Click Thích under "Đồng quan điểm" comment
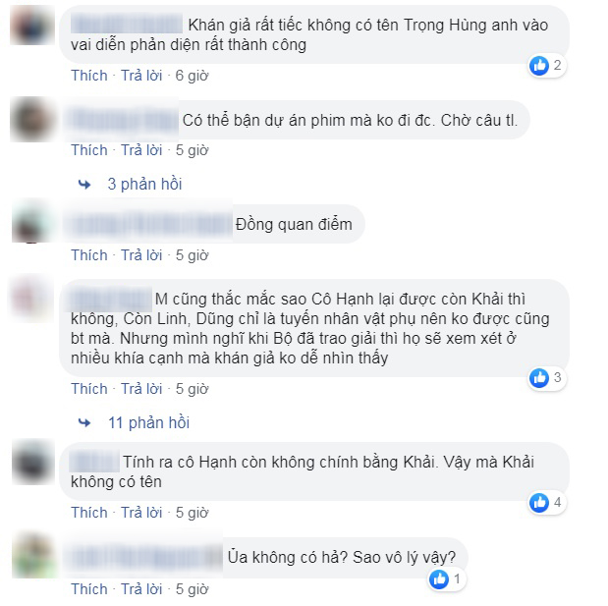 pyautogui.click(x=89, y=255)
